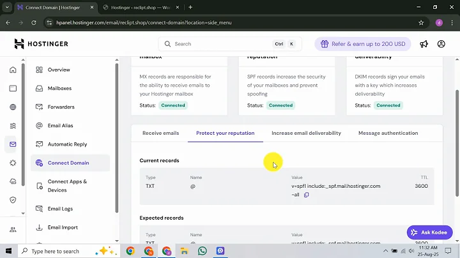Open the Domains globe icon in left rail
The height and width of the screenshot is (258, 460).
pos(13,107)
